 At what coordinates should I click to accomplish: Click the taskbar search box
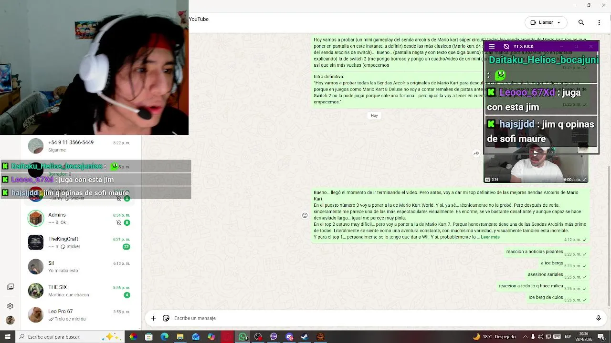(x=70, y=337)
